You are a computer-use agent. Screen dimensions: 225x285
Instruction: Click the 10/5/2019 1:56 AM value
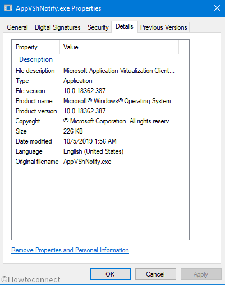tap(90, 141)
